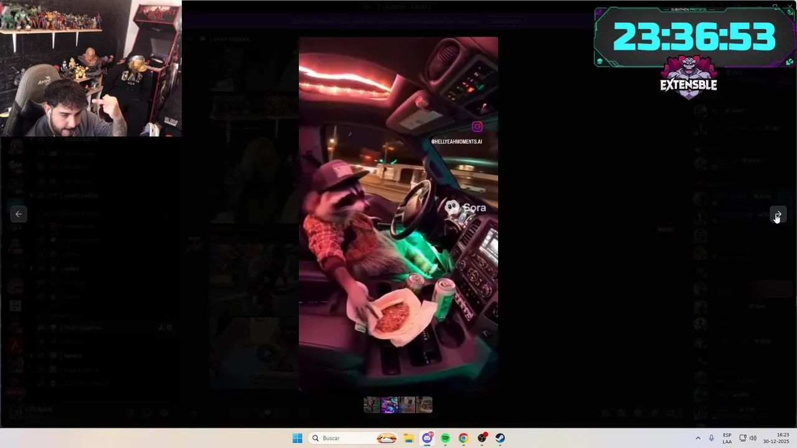Click the Buscar taskbar search field
The image size is (797, 448).
354,438
